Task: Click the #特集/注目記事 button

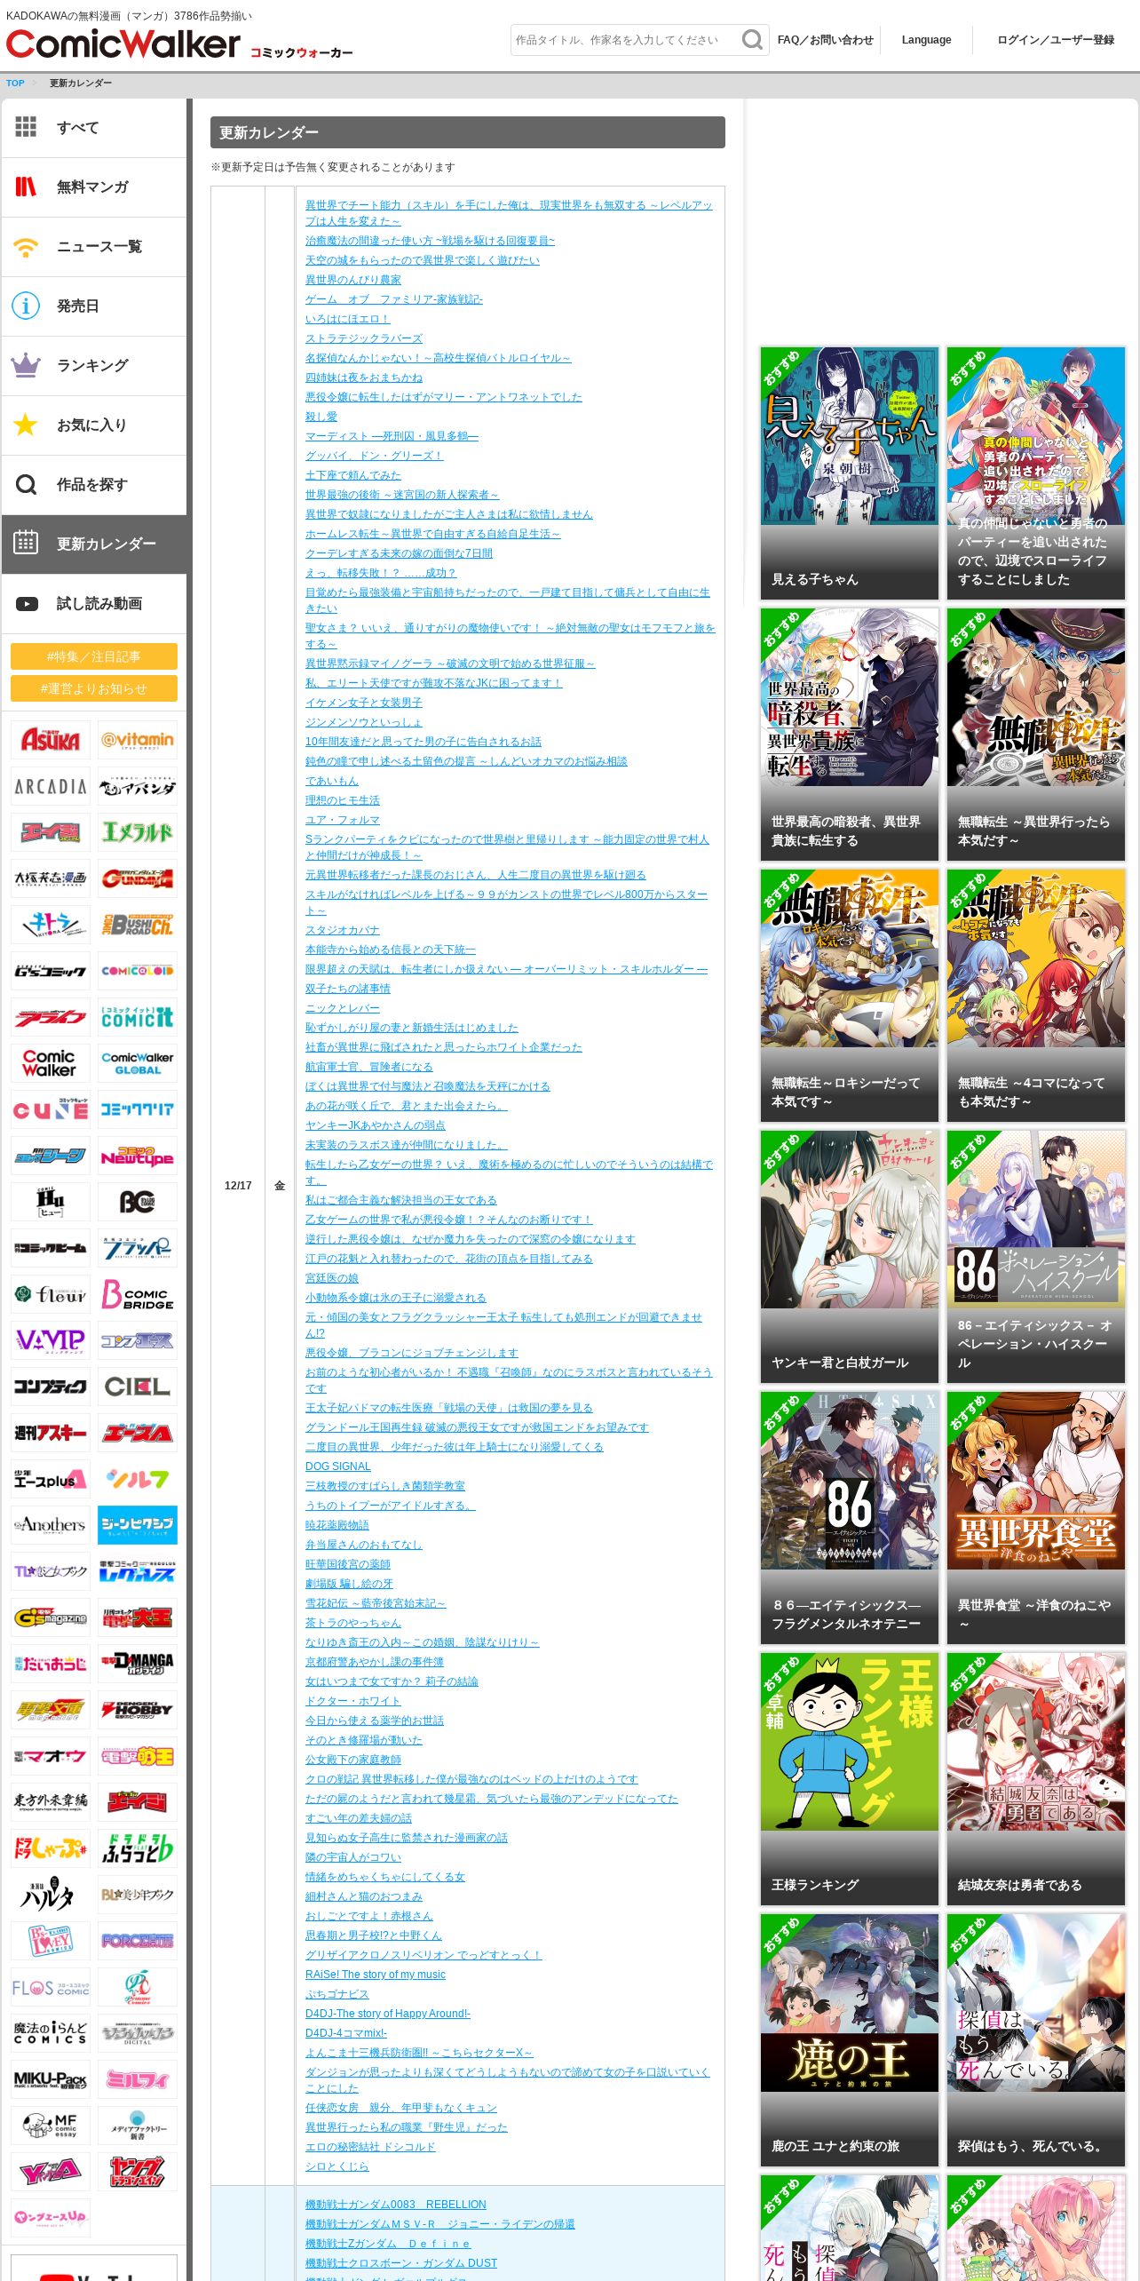Action: (x=94, y=656)
